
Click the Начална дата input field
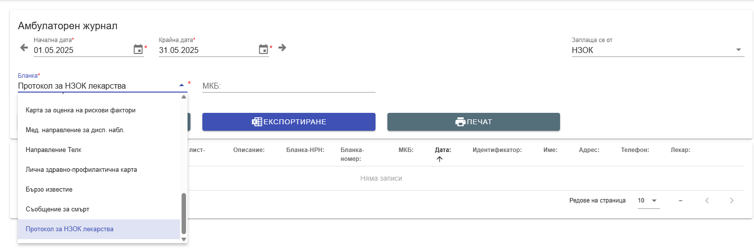[x=82, y=50]
